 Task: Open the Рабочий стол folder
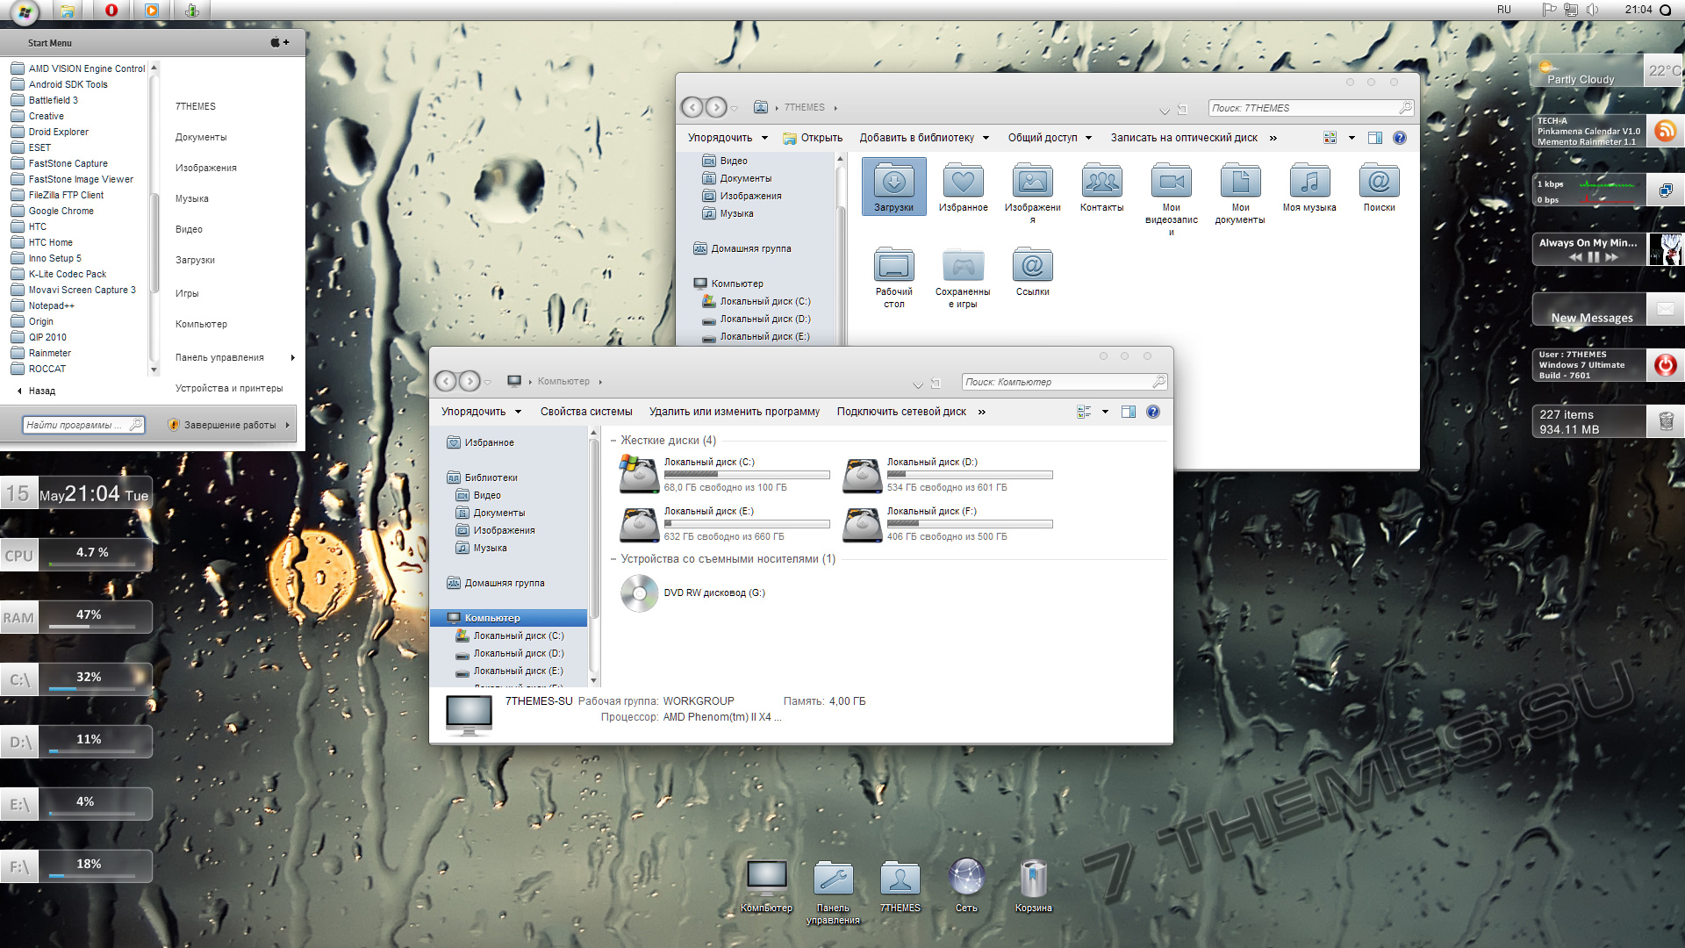(x=893, y=276)
